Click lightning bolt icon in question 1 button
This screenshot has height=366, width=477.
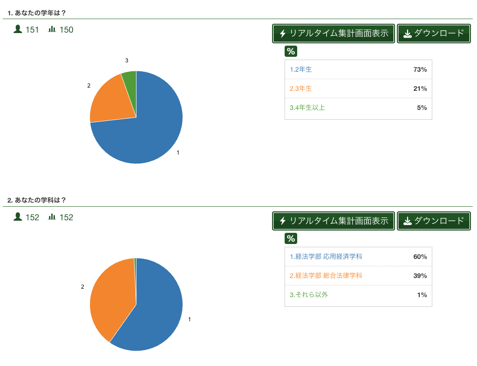coord(283,34)
